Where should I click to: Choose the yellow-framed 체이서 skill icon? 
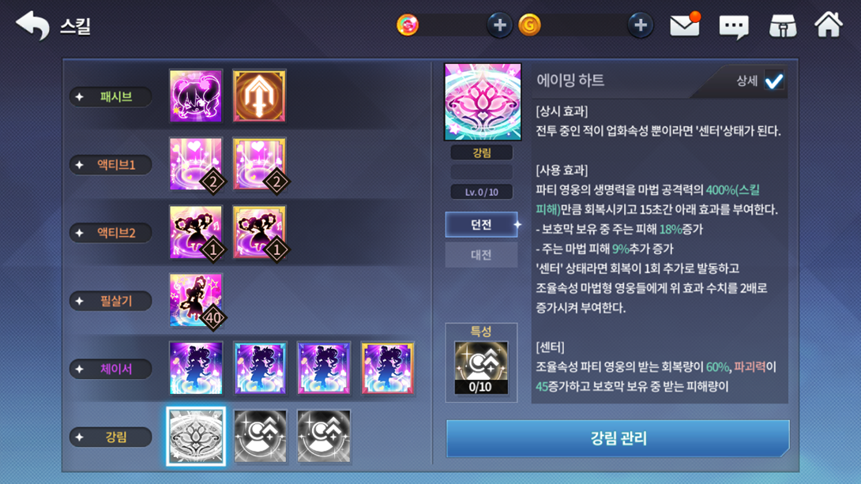coord(387,368)
